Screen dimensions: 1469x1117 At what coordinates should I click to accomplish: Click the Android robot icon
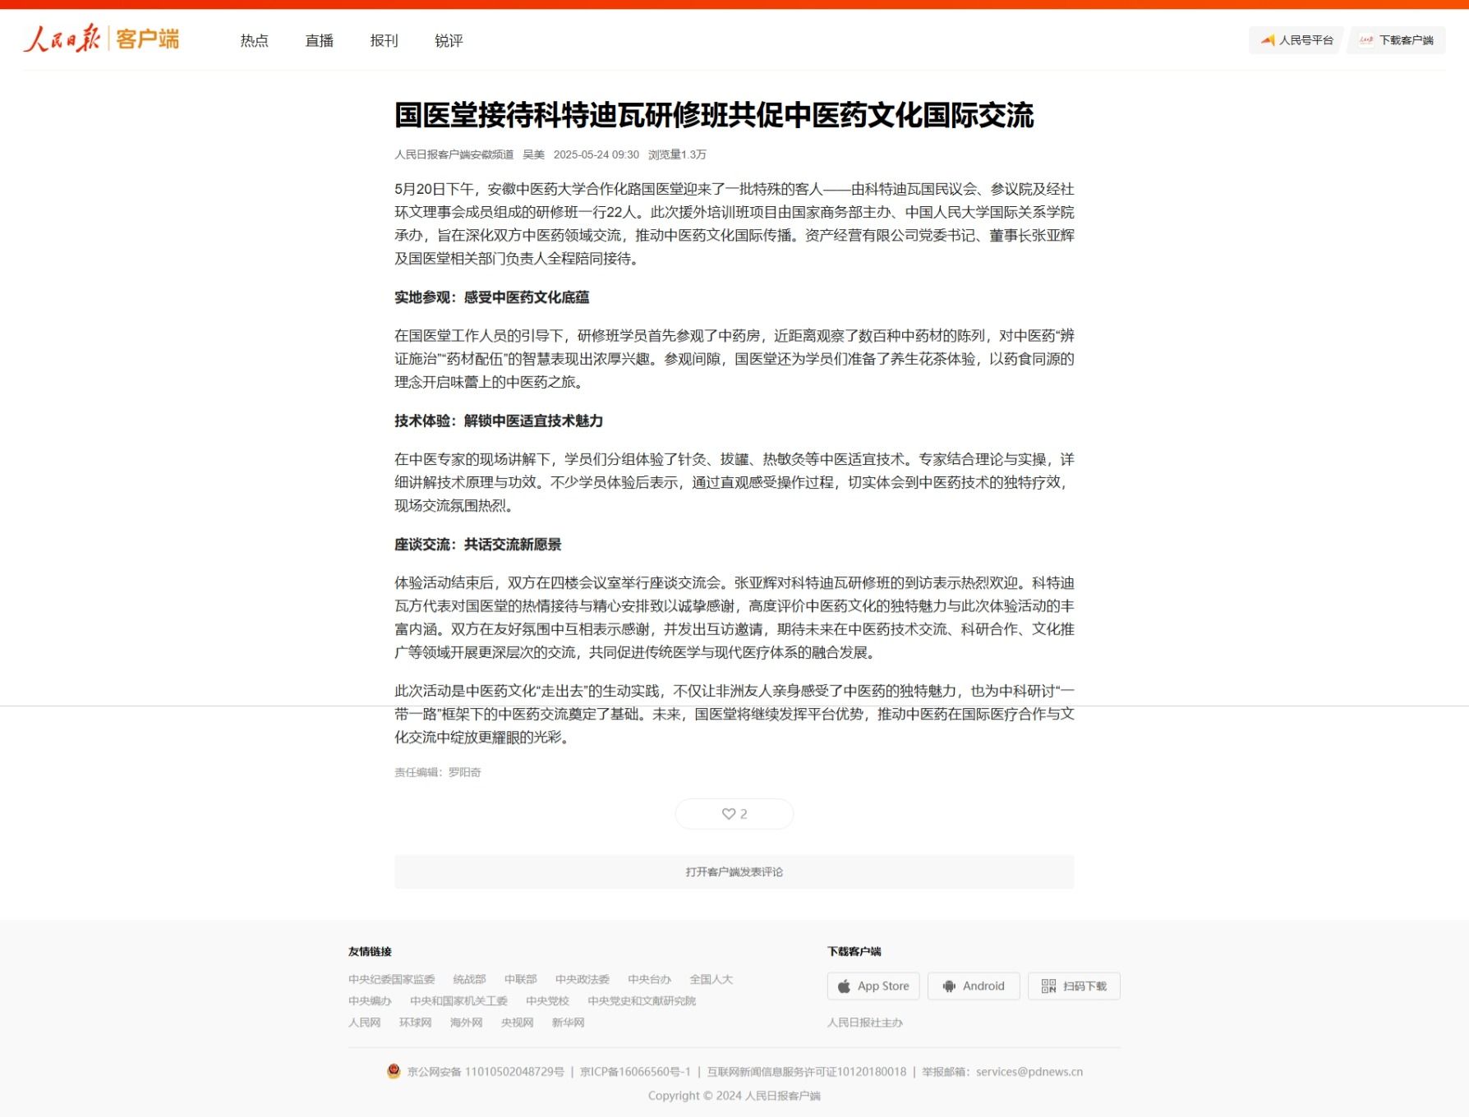[x=949, y=986]
